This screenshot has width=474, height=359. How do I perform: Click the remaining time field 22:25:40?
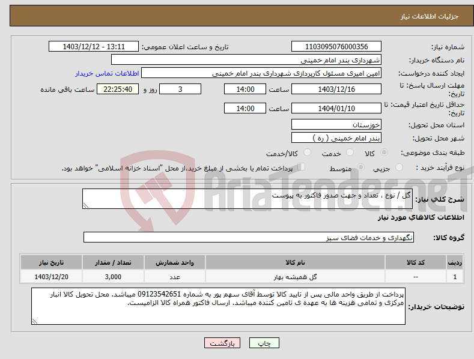point(118,89)
